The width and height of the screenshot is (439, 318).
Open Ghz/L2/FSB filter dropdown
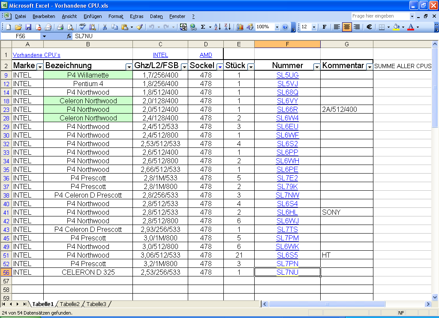coord(184,67)
